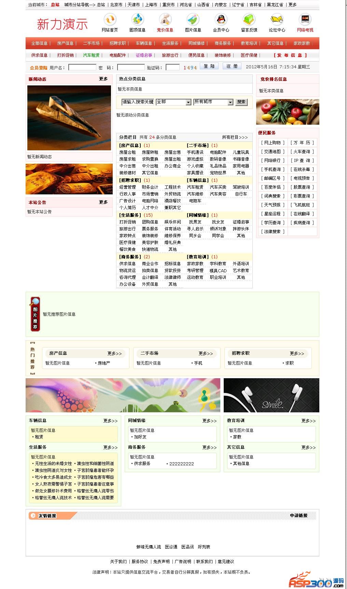Viewport: 347px width, 589px height.
Task: Focus the 验证码 input field
Action: tap(172, 67)
